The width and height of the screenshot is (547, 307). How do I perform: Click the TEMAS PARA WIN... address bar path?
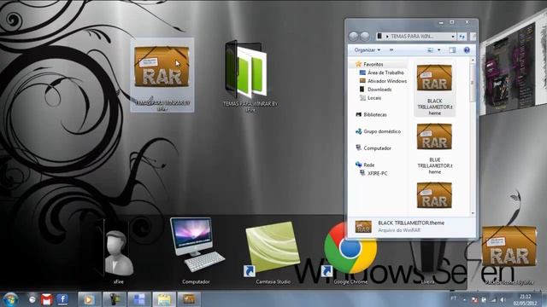(412, 36)
